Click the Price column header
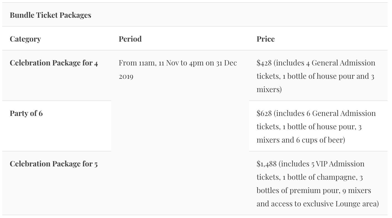This screenshot has width=392, height=218. [266, 39]
